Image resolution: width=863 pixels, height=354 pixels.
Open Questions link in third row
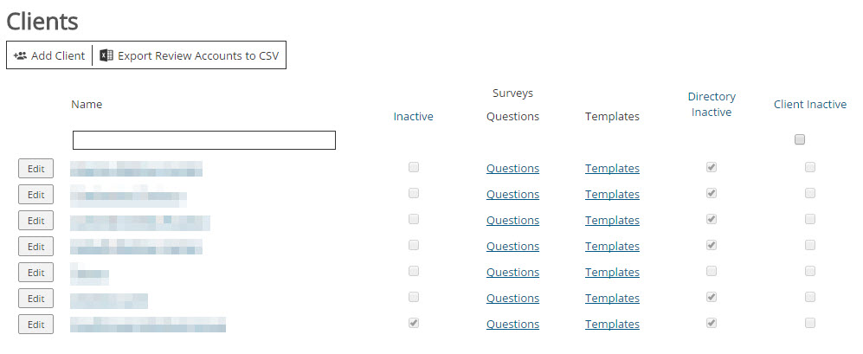pyautogui.click(x=512, y=221)
